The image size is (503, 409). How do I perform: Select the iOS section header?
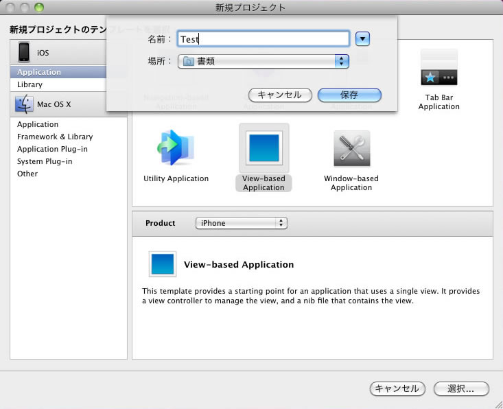click(58, 52)
